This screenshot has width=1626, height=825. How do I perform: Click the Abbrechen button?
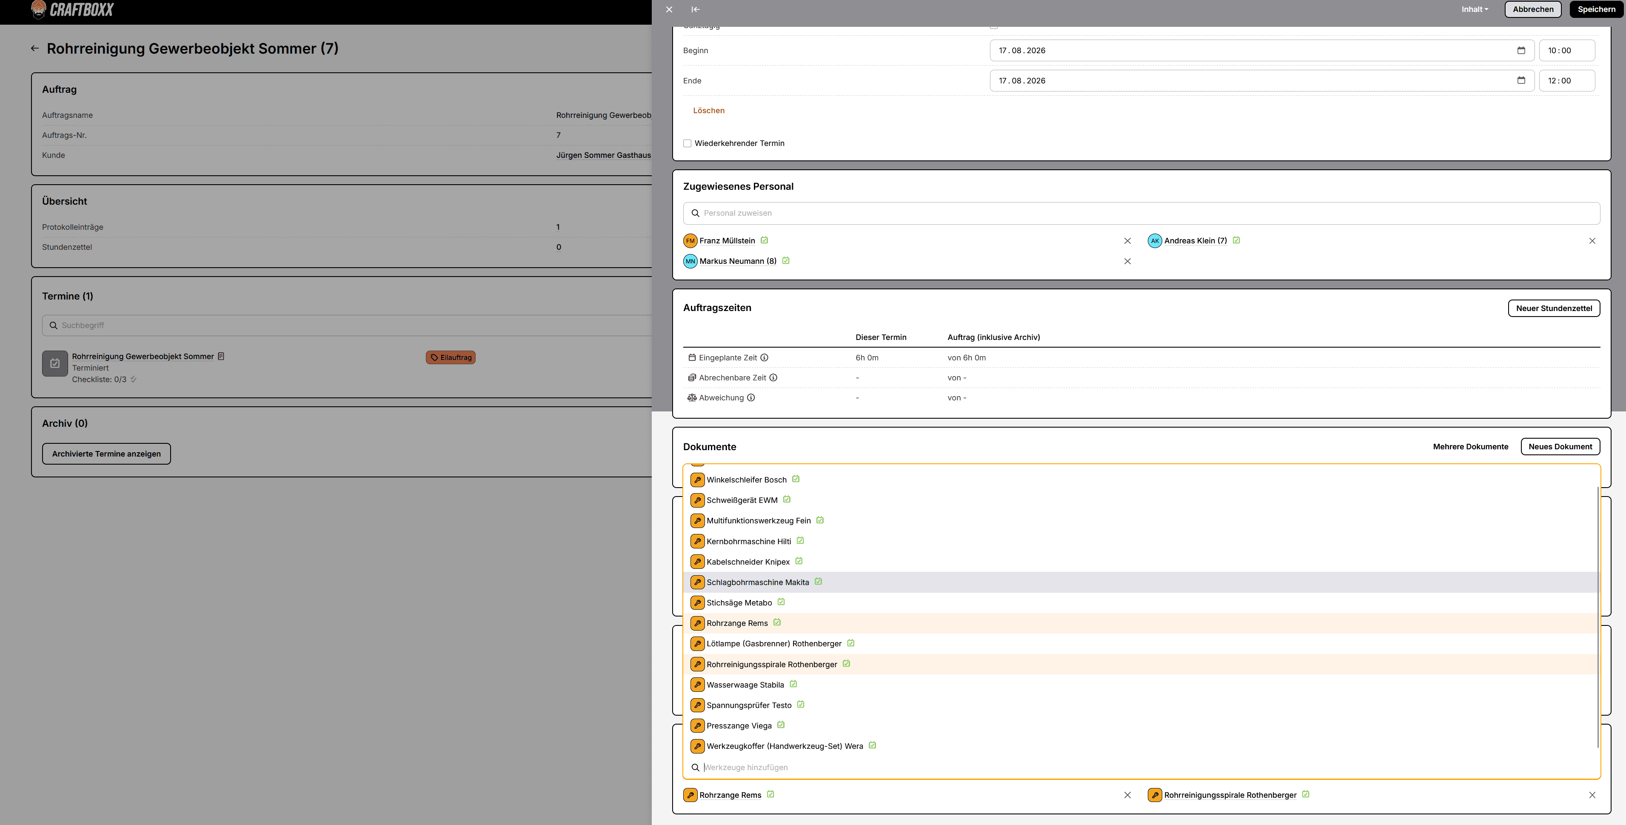1532,9
